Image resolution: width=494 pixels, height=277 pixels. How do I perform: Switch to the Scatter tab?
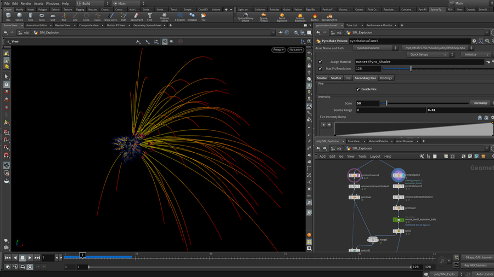click(x=336, y=78)
